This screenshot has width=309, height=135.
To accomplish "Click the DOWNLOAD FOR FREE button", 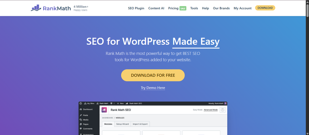I will coord(153,75).
